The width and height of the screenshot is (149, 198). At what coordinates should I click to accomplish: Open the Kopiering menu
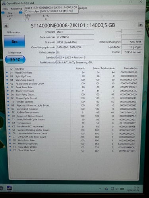point(16,9)
